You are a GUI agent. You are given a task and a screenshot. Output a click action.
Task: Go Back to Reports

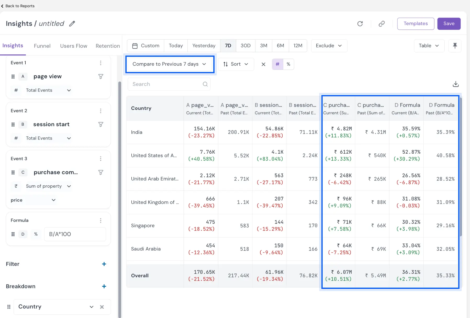tap(18, 6)
